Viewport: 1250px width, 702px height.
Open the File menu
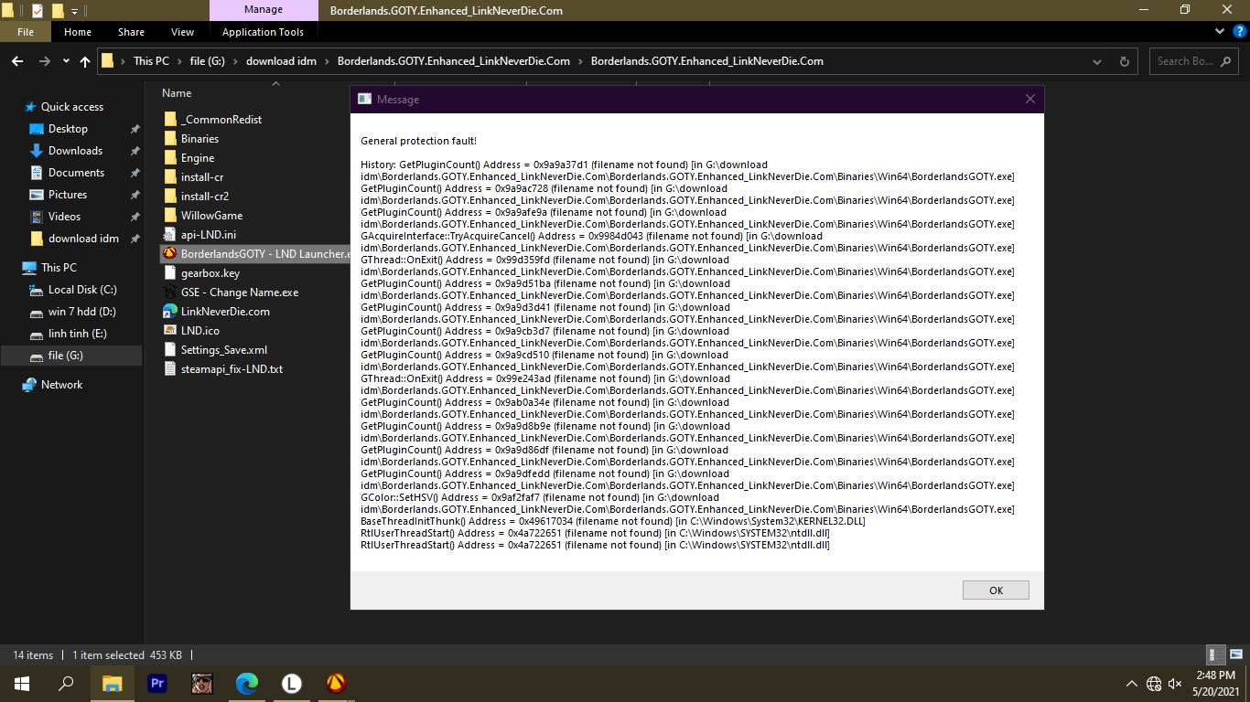26,32
